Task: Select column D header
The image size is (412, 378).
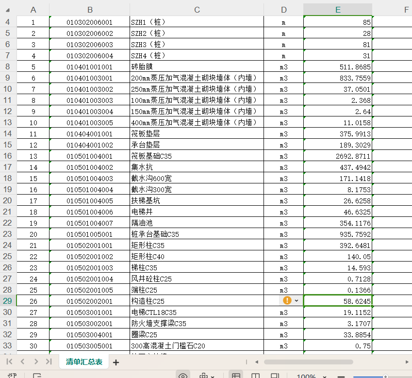Action: (284, 10)
